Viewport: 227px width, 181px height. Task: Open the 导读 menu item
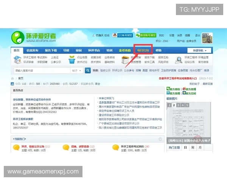click(x=66, y=51)
